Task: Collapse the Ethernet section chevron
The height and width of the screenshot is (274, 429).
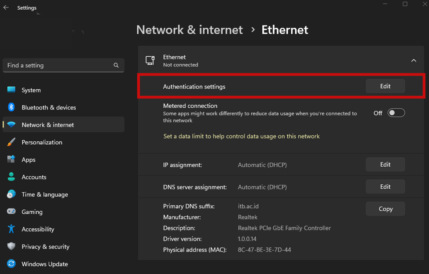Action: (414, 61)
